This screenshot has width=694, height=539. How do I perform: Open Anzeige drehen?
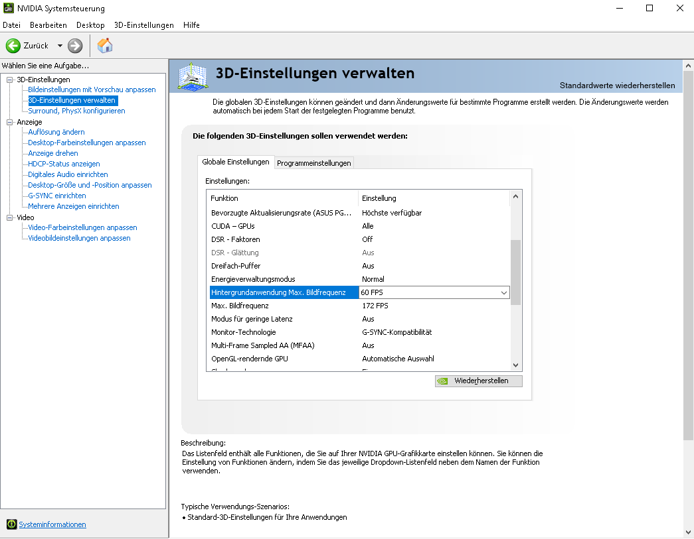pyautogui.click(x=53, y=153)
